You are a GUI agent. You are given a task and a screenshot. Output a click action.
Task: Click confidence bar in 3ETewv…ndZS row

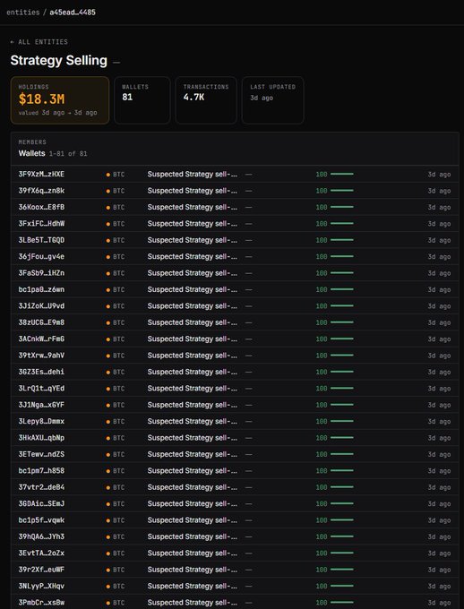(x=342, y=454)
